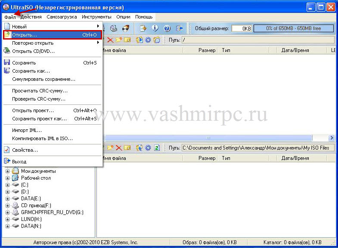Click green refresh icon in local files toolbar
Viewport: 338px width, 248px height.
[x=157, y=148]
